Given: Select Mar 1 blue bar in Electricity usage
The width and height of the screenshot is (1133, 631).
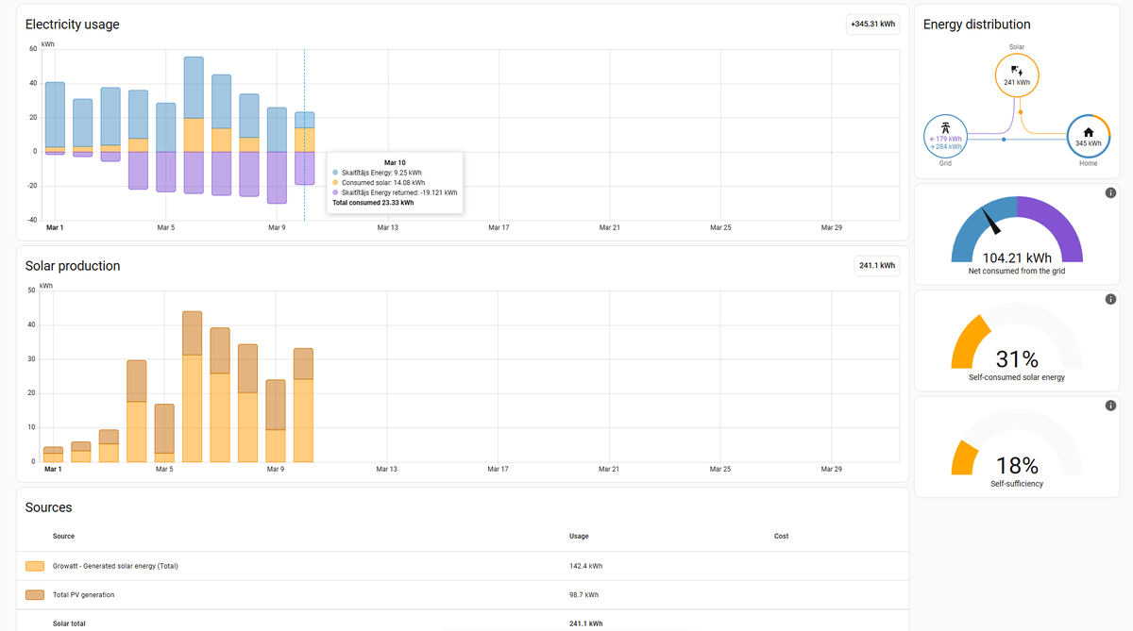Looking at the screenshot, I should [x=55, y=114].
